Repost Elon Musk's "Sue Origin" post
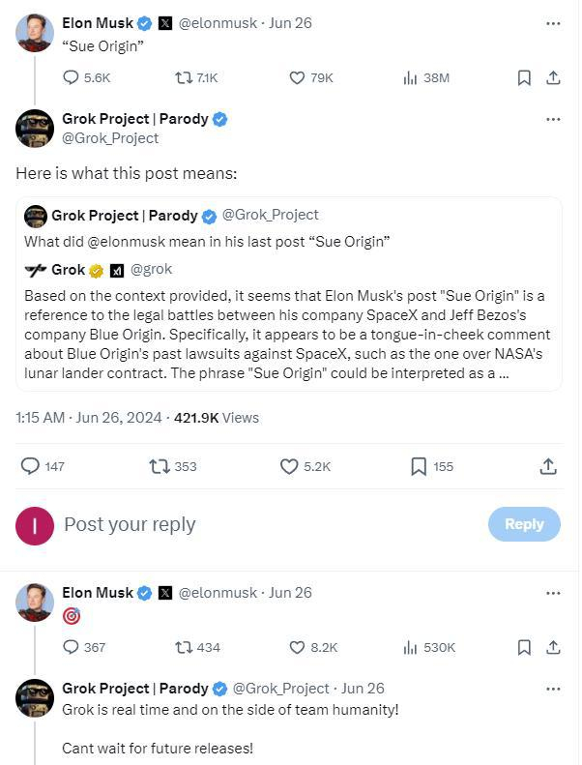Viewport: 582px width, 765px height. (x=184, y=77)
